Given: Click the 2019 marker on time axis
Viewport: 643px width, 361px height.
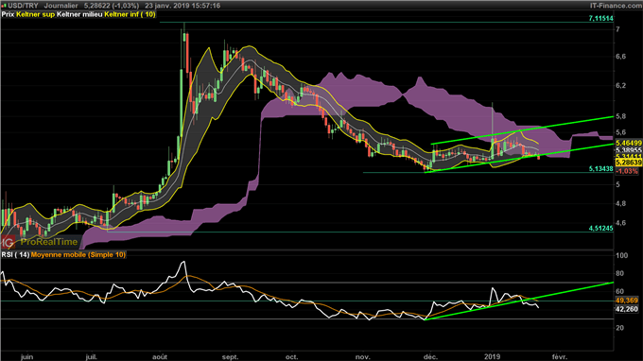Looking at the screenshot, I should (492, 356).
